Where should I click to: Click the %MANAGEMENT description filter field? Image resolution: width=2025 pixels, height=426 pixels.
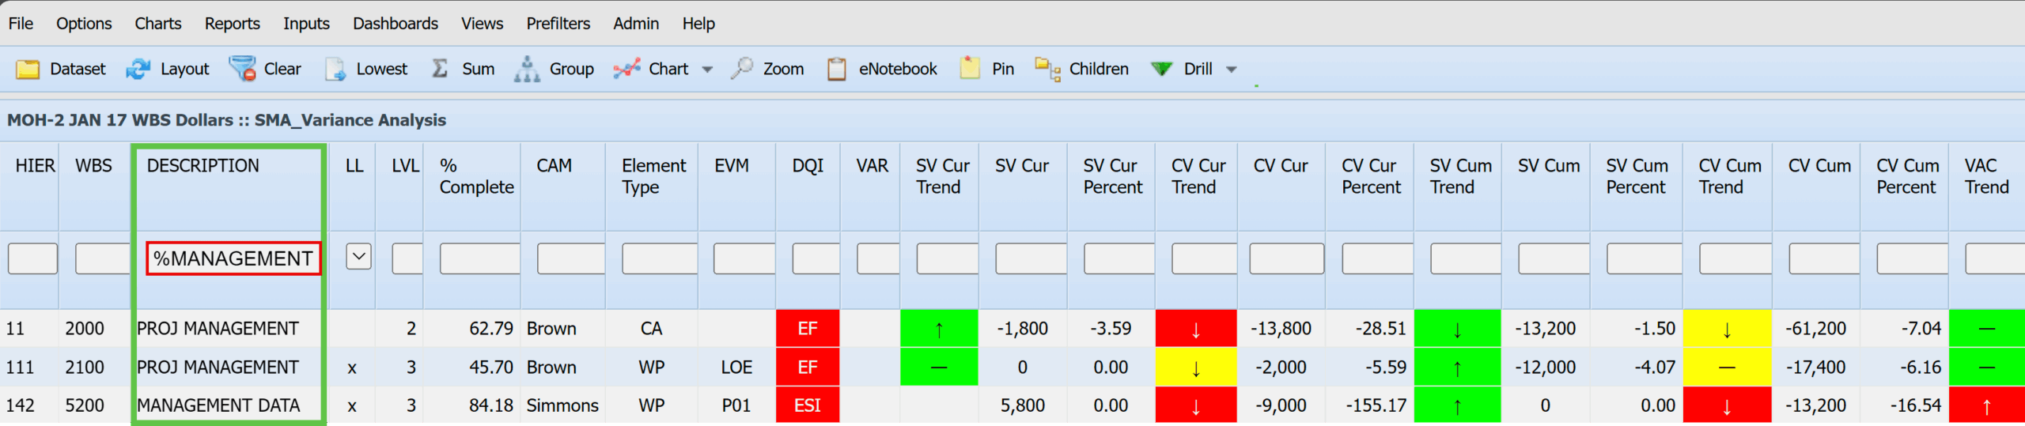(x=233, y=258)
